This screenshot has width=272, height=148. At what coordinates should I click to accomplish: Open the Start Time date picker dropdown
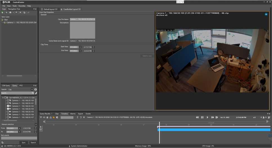pyautogui.click(x=80, y=47)
